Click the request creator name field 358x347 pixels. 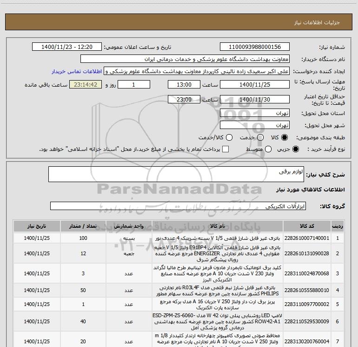pyautogui.click(x=197, y=71)
